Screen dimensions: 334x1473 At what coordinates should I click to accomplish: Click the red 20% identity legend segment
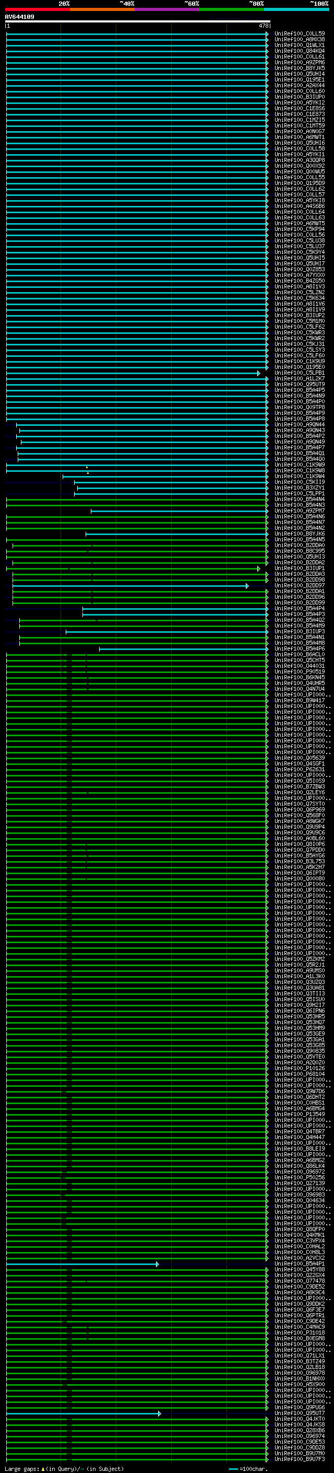pos(37,9)
